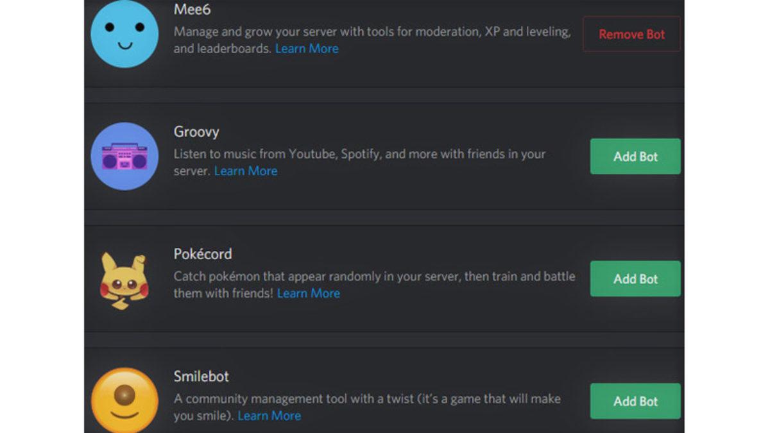Image resolution: width=770 pixels, height=433 pixels.
Task: Click the Smilebot winking emoji avatar
Action: (124, 400)
